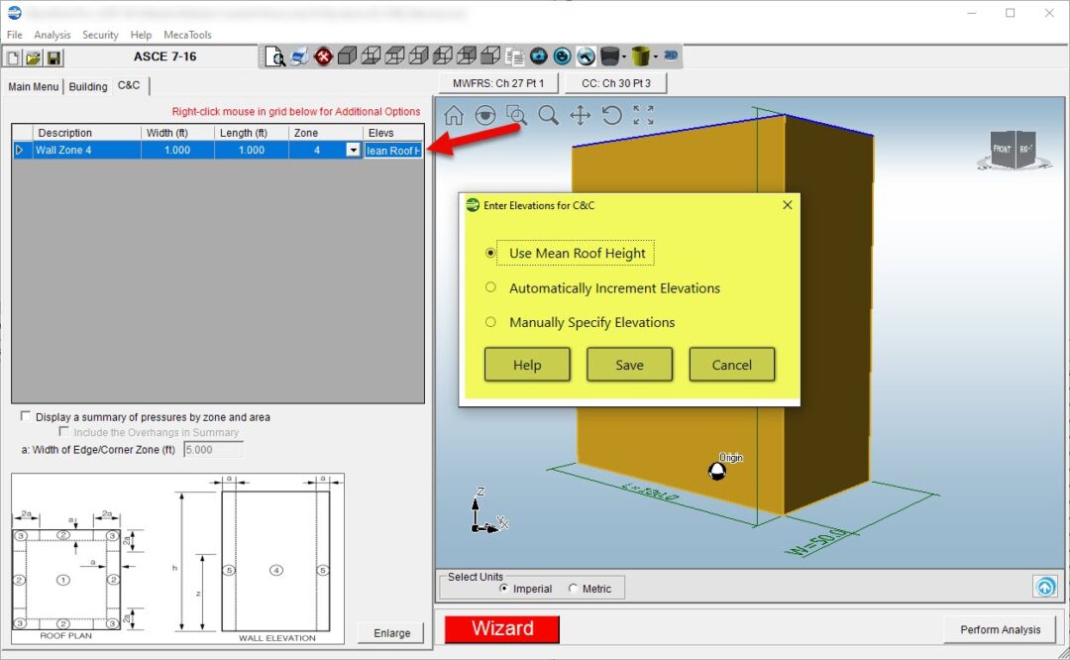Select Metric units
1070x660 pixels.
coord(573,588)
